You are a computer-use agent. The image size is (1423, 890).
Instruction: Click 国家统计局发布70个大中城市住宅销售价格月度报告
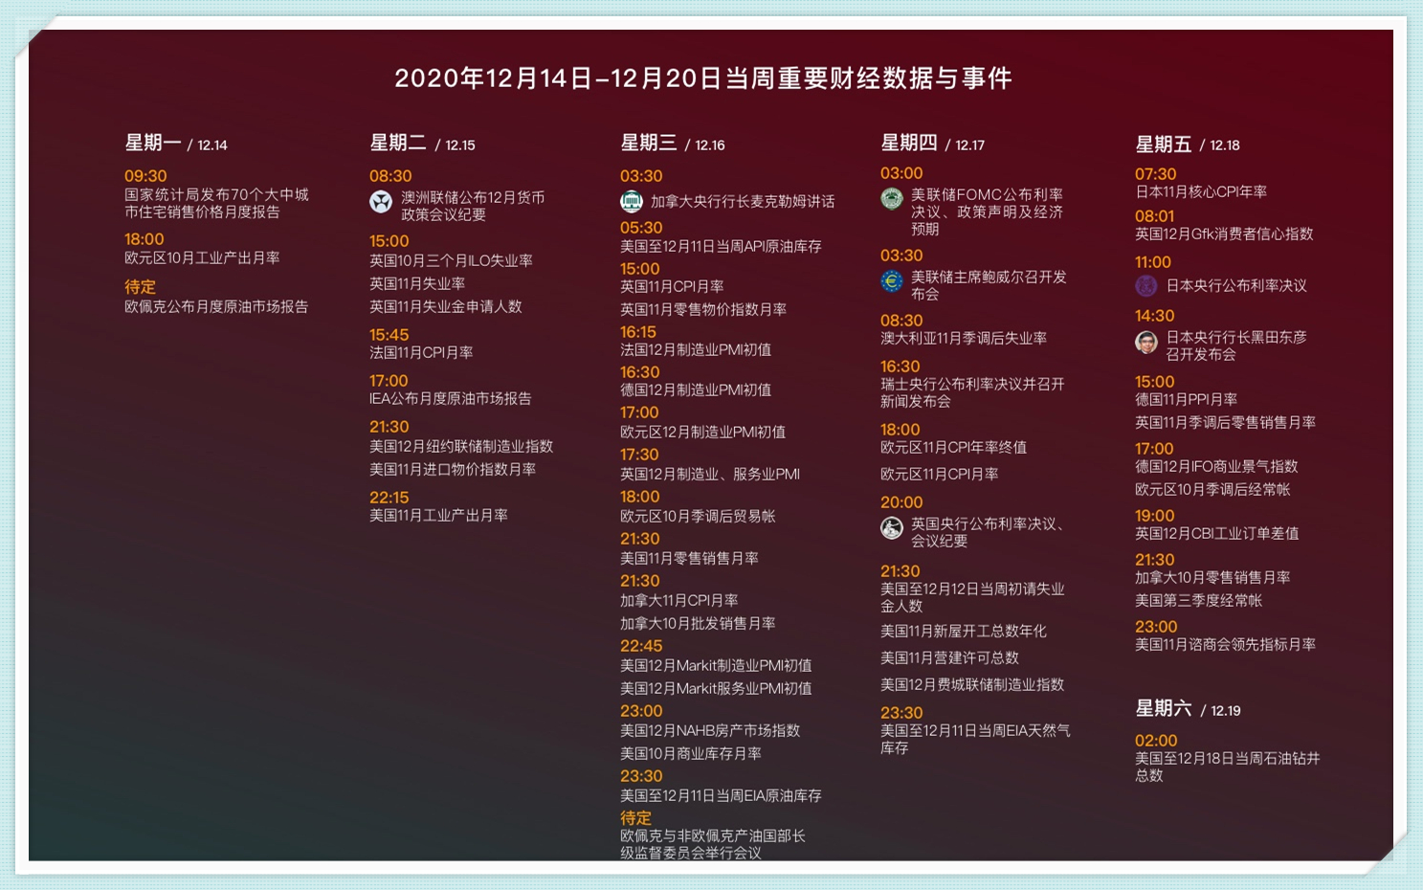[x=216, y=203]
